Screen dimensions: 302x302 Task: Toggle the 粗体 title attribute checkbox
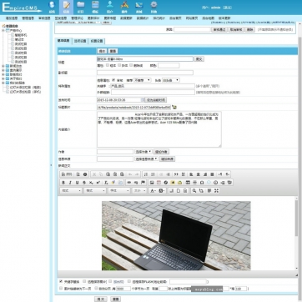tap(108, 65)
